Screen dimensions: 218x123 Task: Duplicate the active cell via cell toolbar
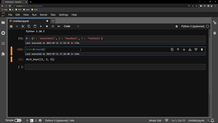point(172,50)
